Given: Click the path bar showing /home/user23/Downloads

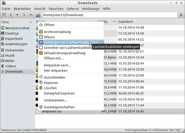Looking at the screenshot, I should coord(109,15).
